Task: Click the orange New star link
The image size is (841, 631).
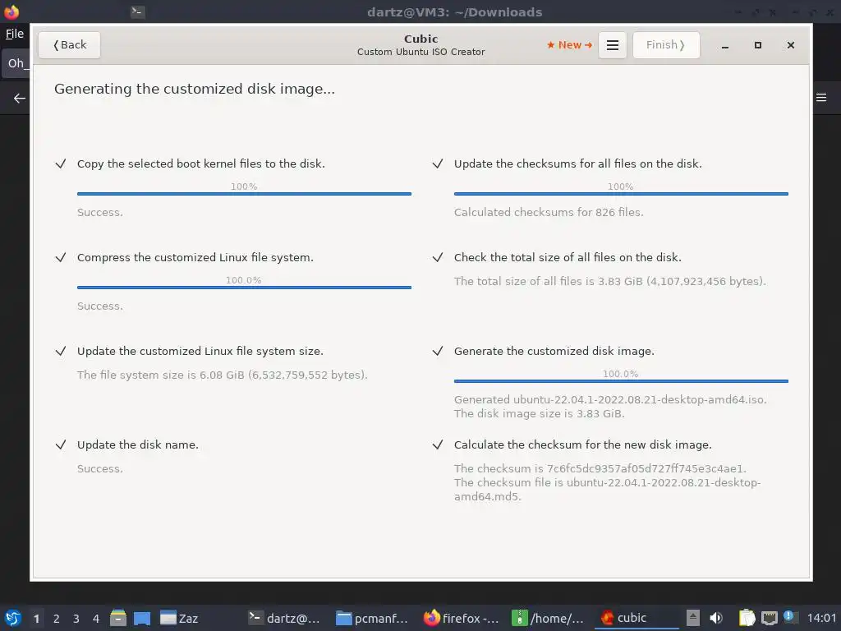Action: (x=570, y=45)
